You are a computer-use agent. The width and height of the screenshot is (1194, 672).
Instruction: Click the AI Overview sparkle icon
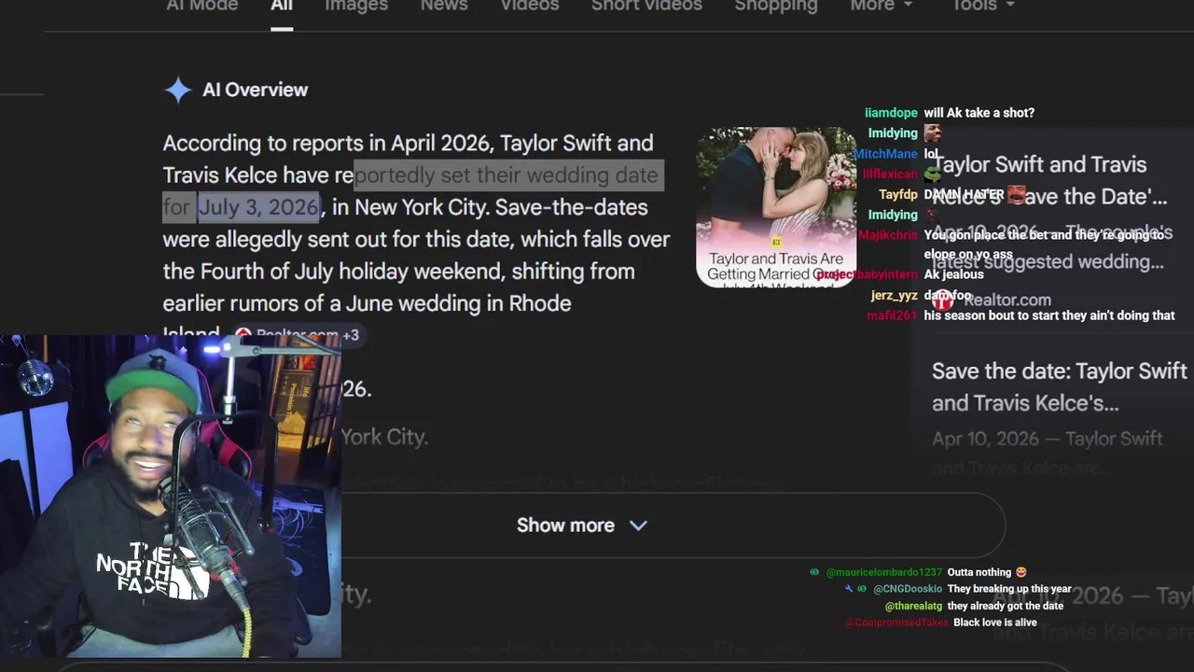[177, 90]
